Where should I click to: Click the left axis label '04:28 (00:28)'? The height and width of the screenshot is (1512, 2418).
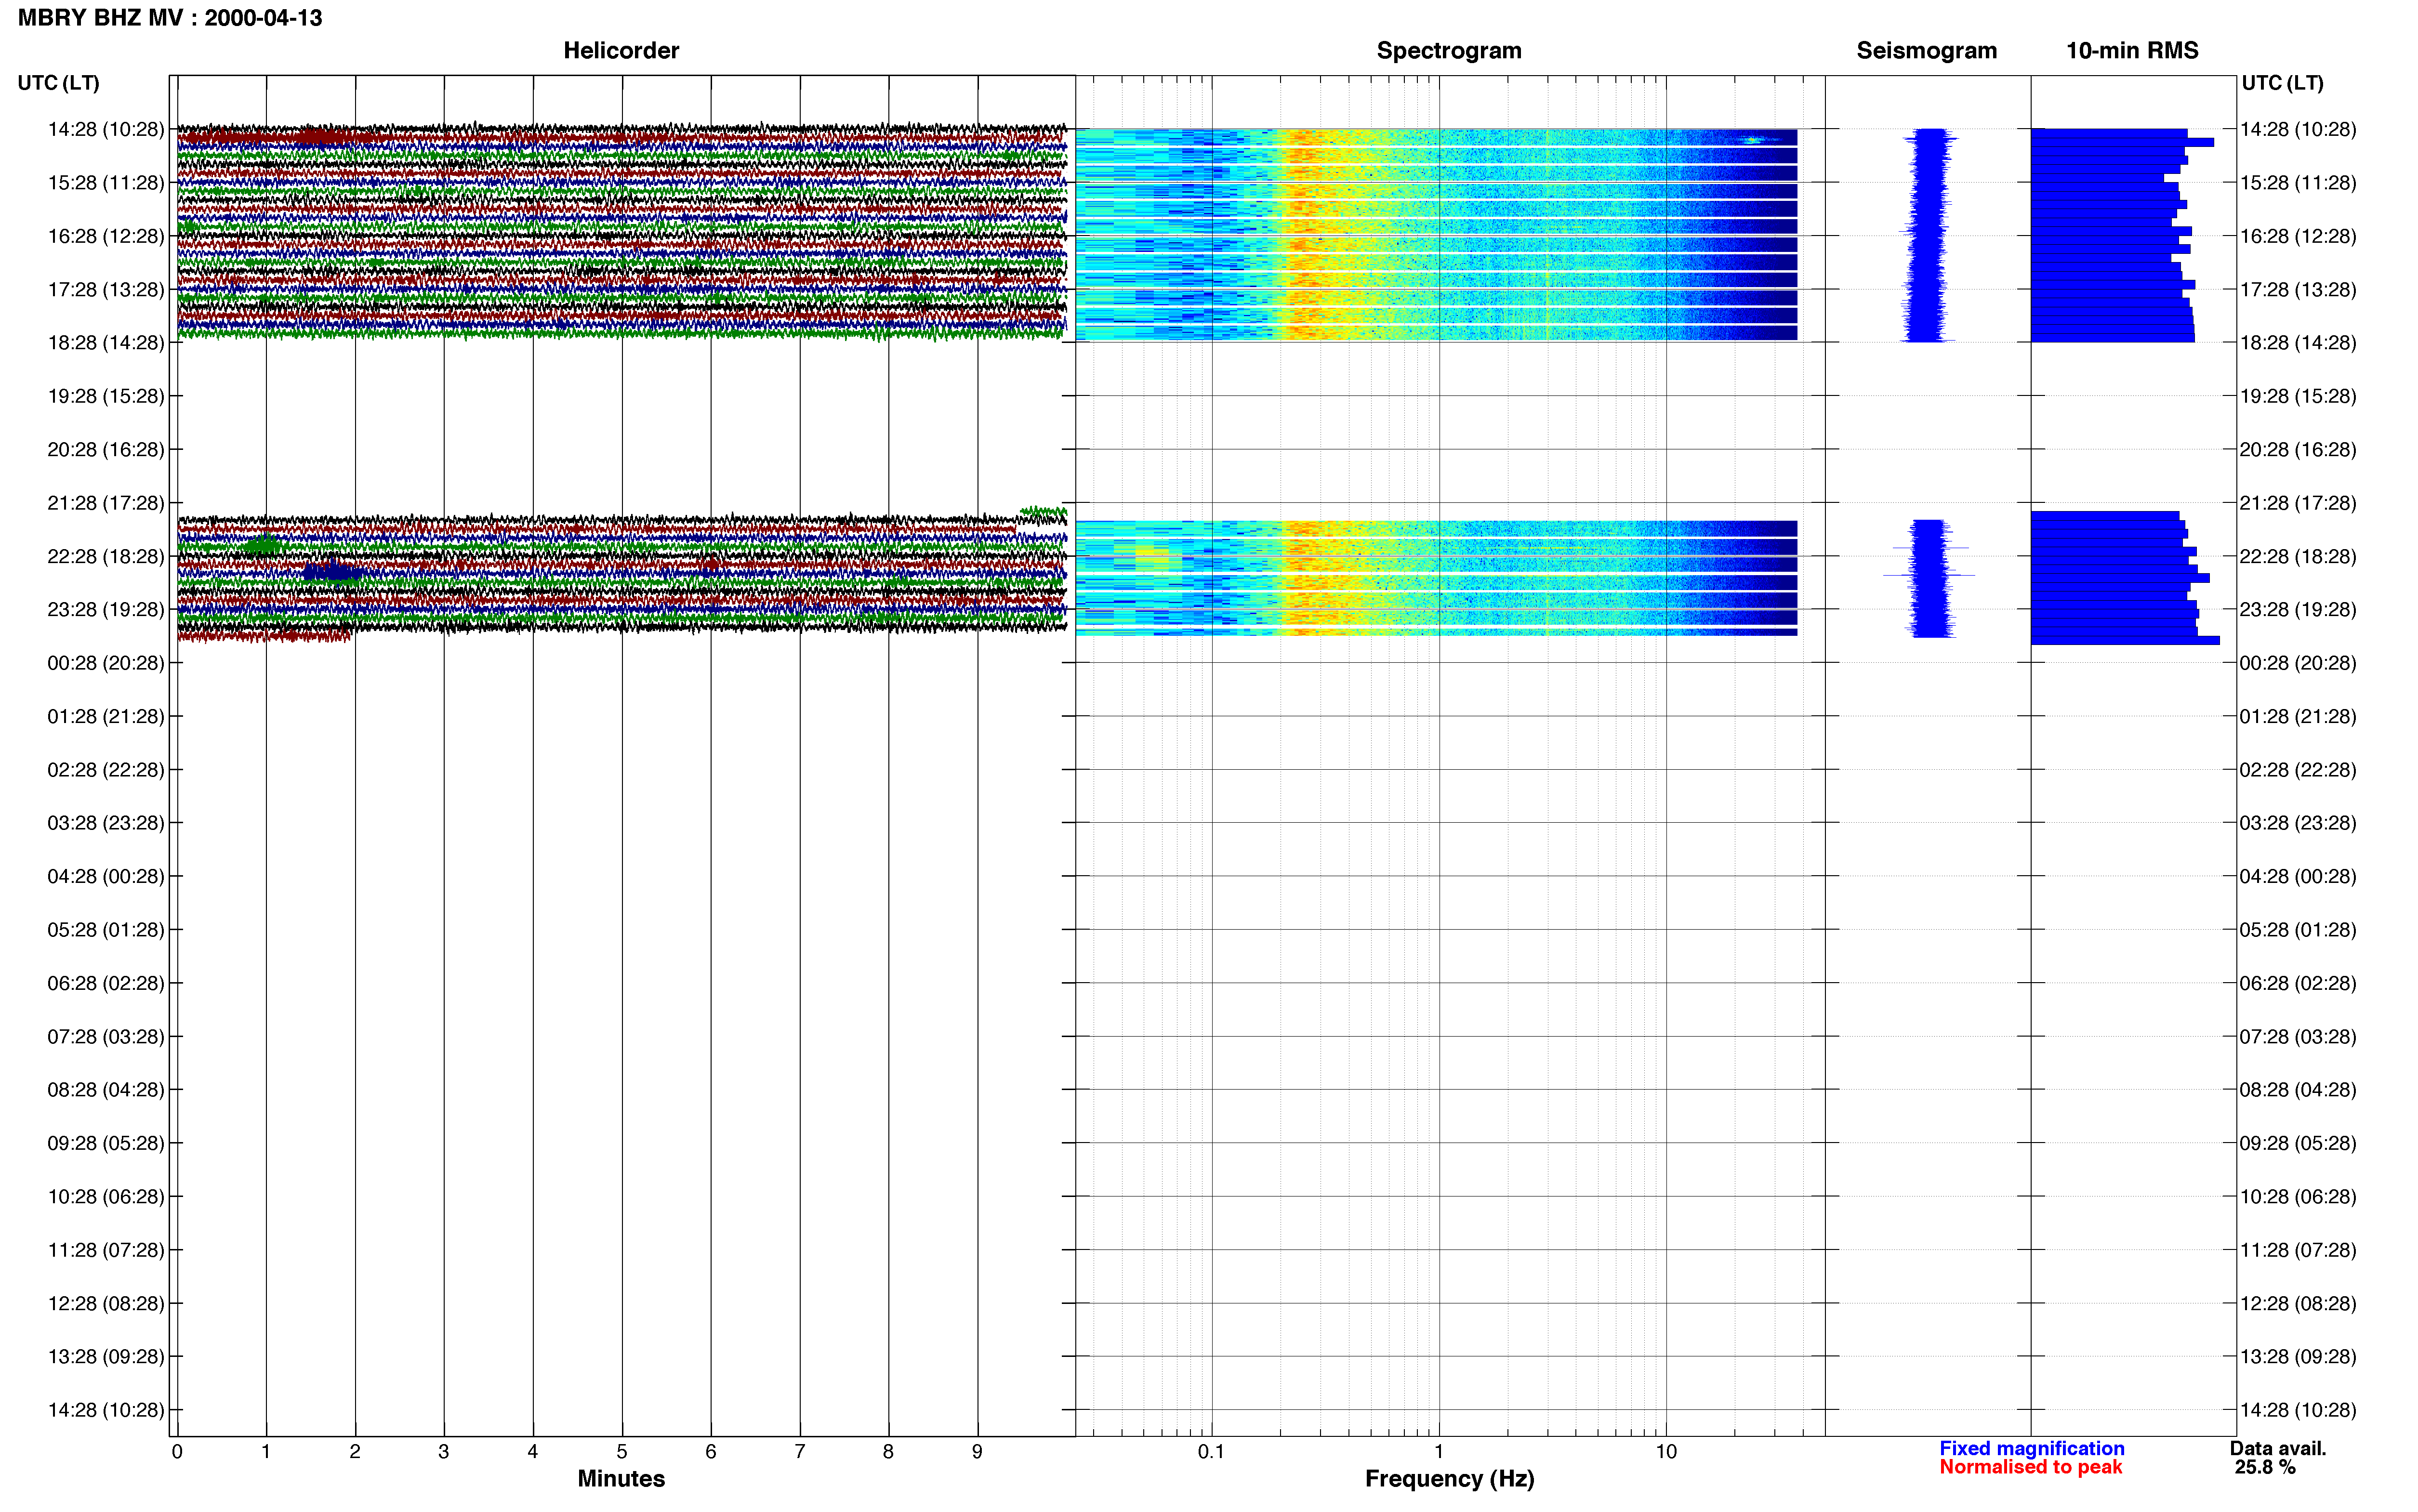coord(106,876)
